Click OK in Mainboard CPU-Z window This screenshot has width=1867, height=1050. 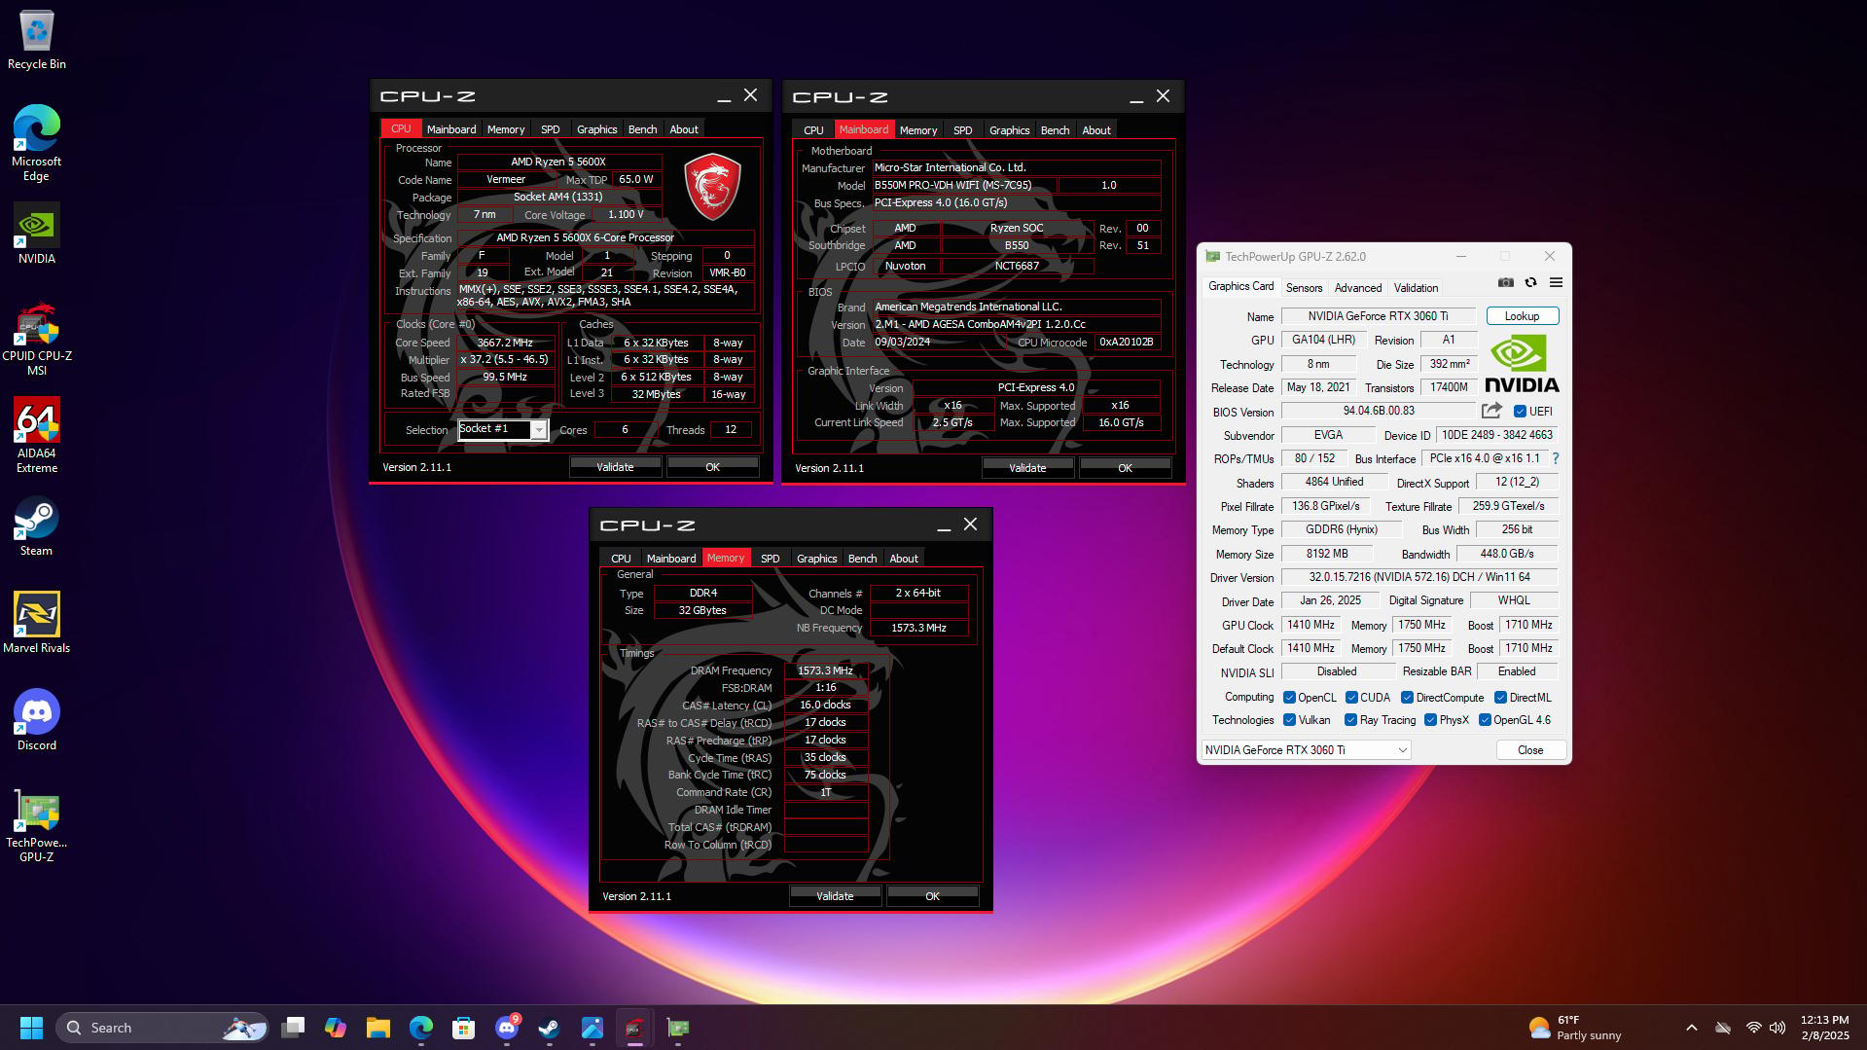point(1125,468)
